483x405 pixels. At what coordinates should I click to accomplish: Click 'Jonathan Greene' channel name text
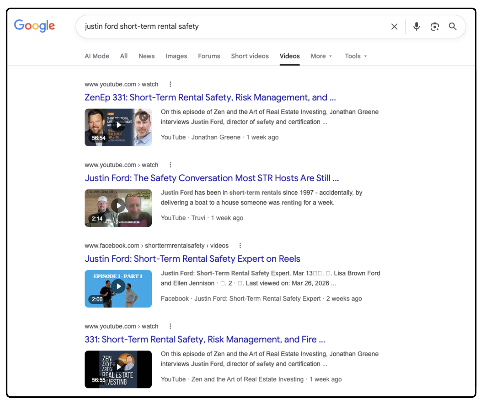point(216,137)
